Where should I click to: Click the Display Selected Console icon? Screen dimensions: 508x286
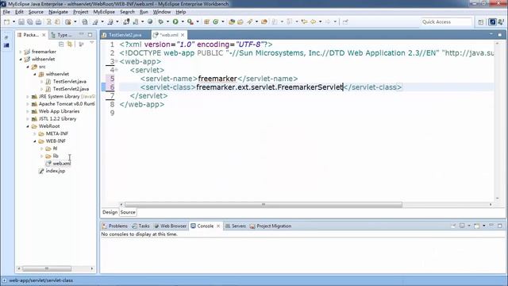point(462,226)
